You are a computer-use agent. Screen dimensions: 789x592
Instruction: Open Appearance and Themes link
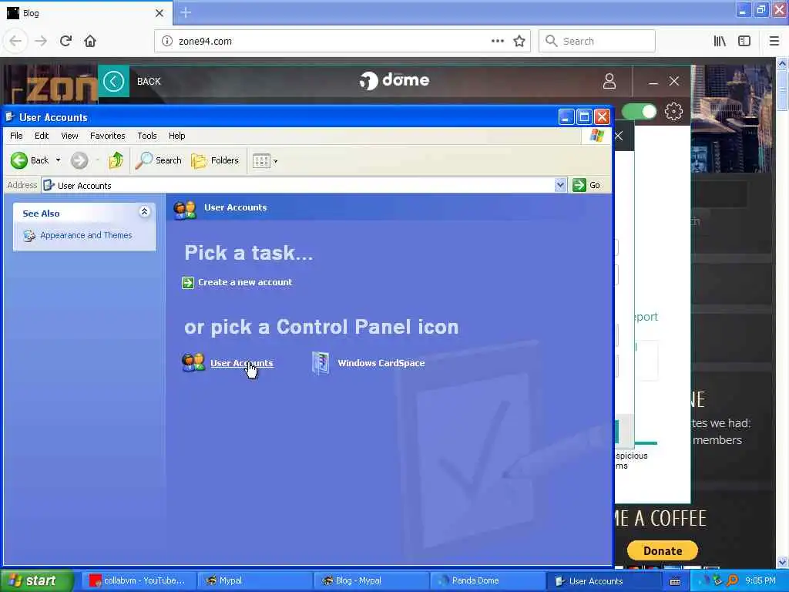[x=86, y=235]
